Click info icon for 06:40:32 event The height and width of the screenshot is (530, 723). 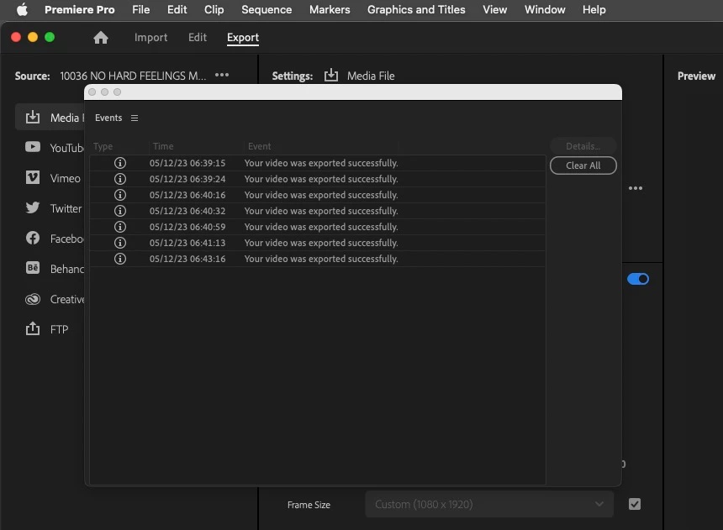120,211
